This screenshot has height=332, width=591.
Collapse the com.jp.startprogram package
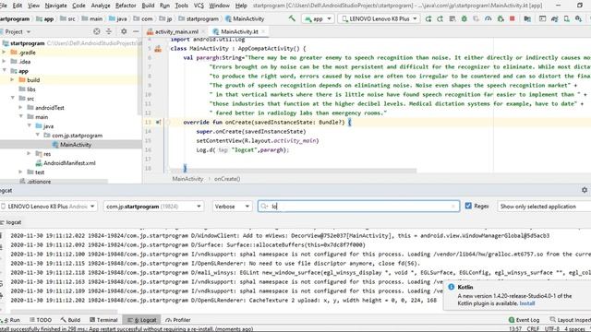click(x=37, y=136)
